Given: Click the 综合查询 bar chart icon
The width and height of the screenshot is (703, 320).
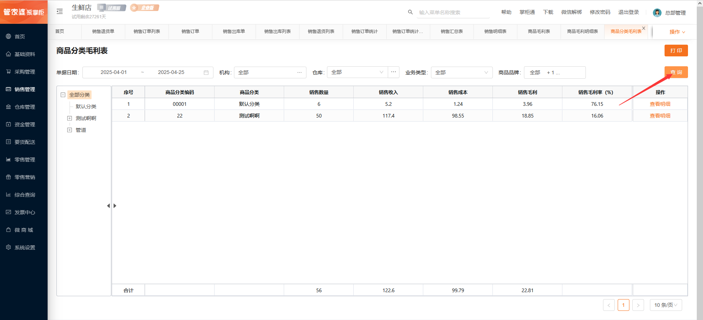Looking at the screenshot, I should (8, 194).
